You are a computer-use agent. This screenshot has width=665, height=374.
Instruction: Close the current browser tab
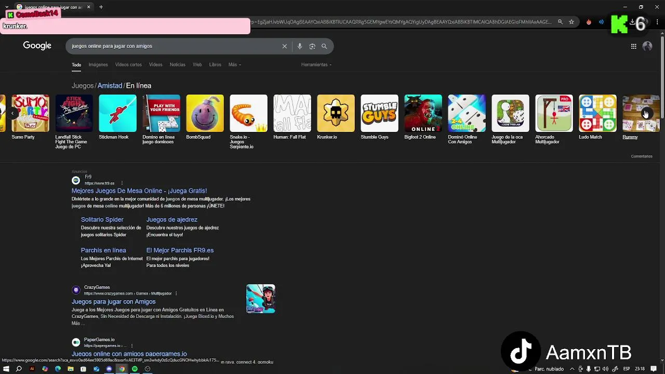pyautogui.click(x=88, y=7)
